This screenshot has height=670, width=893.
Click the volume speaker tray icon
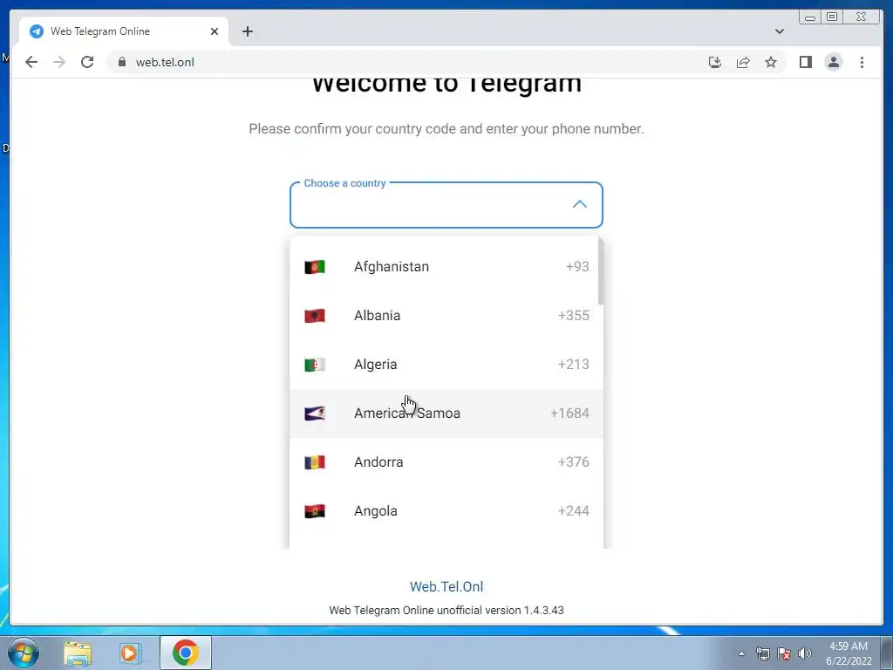tap(805, 653)
